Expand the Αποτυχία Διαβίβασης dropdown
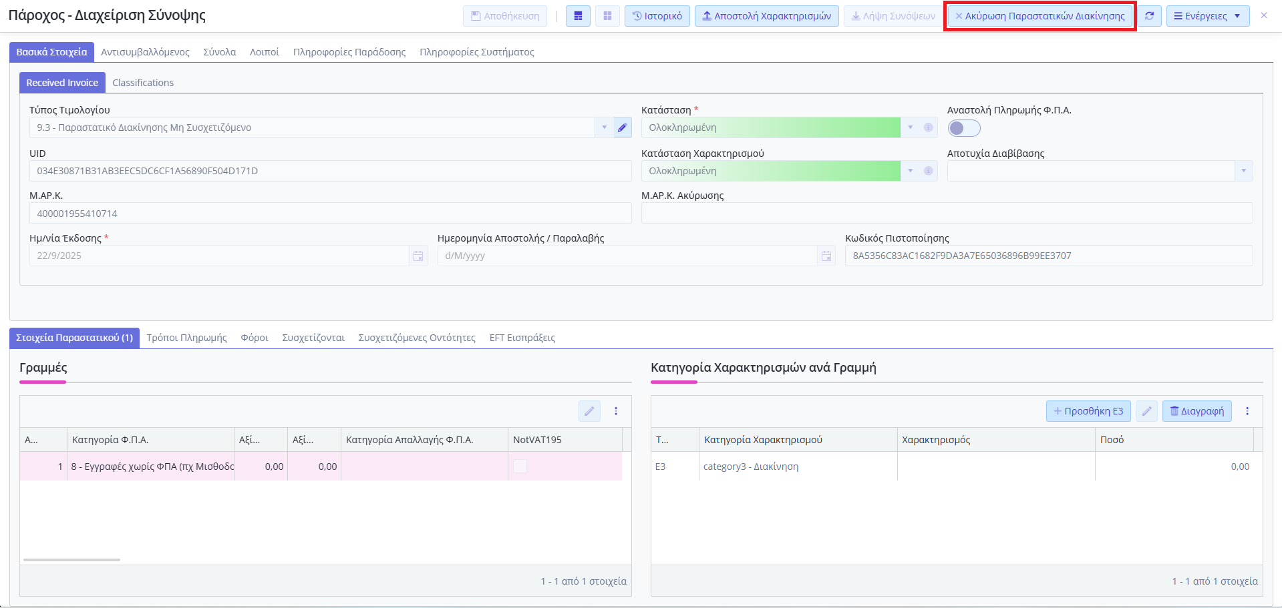Screen dimensions: 1282x608 click(x=1243, y=171)
